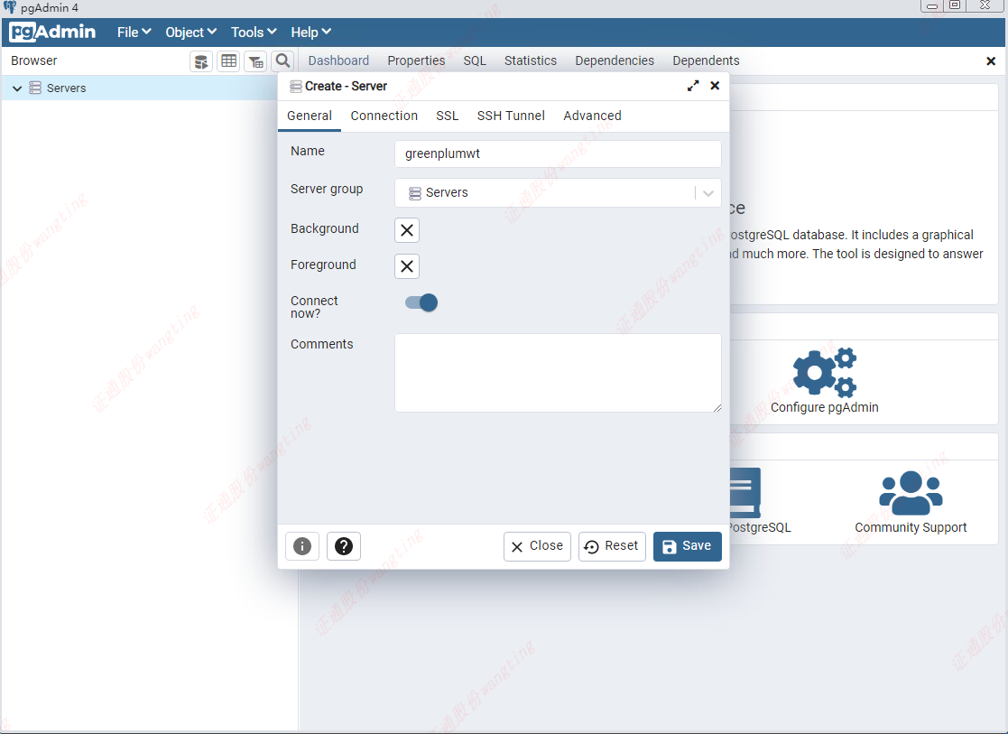The width and height of the screenshot is (1008, 734).
Task: Click the Browser panel title
Action: (34, 60)
